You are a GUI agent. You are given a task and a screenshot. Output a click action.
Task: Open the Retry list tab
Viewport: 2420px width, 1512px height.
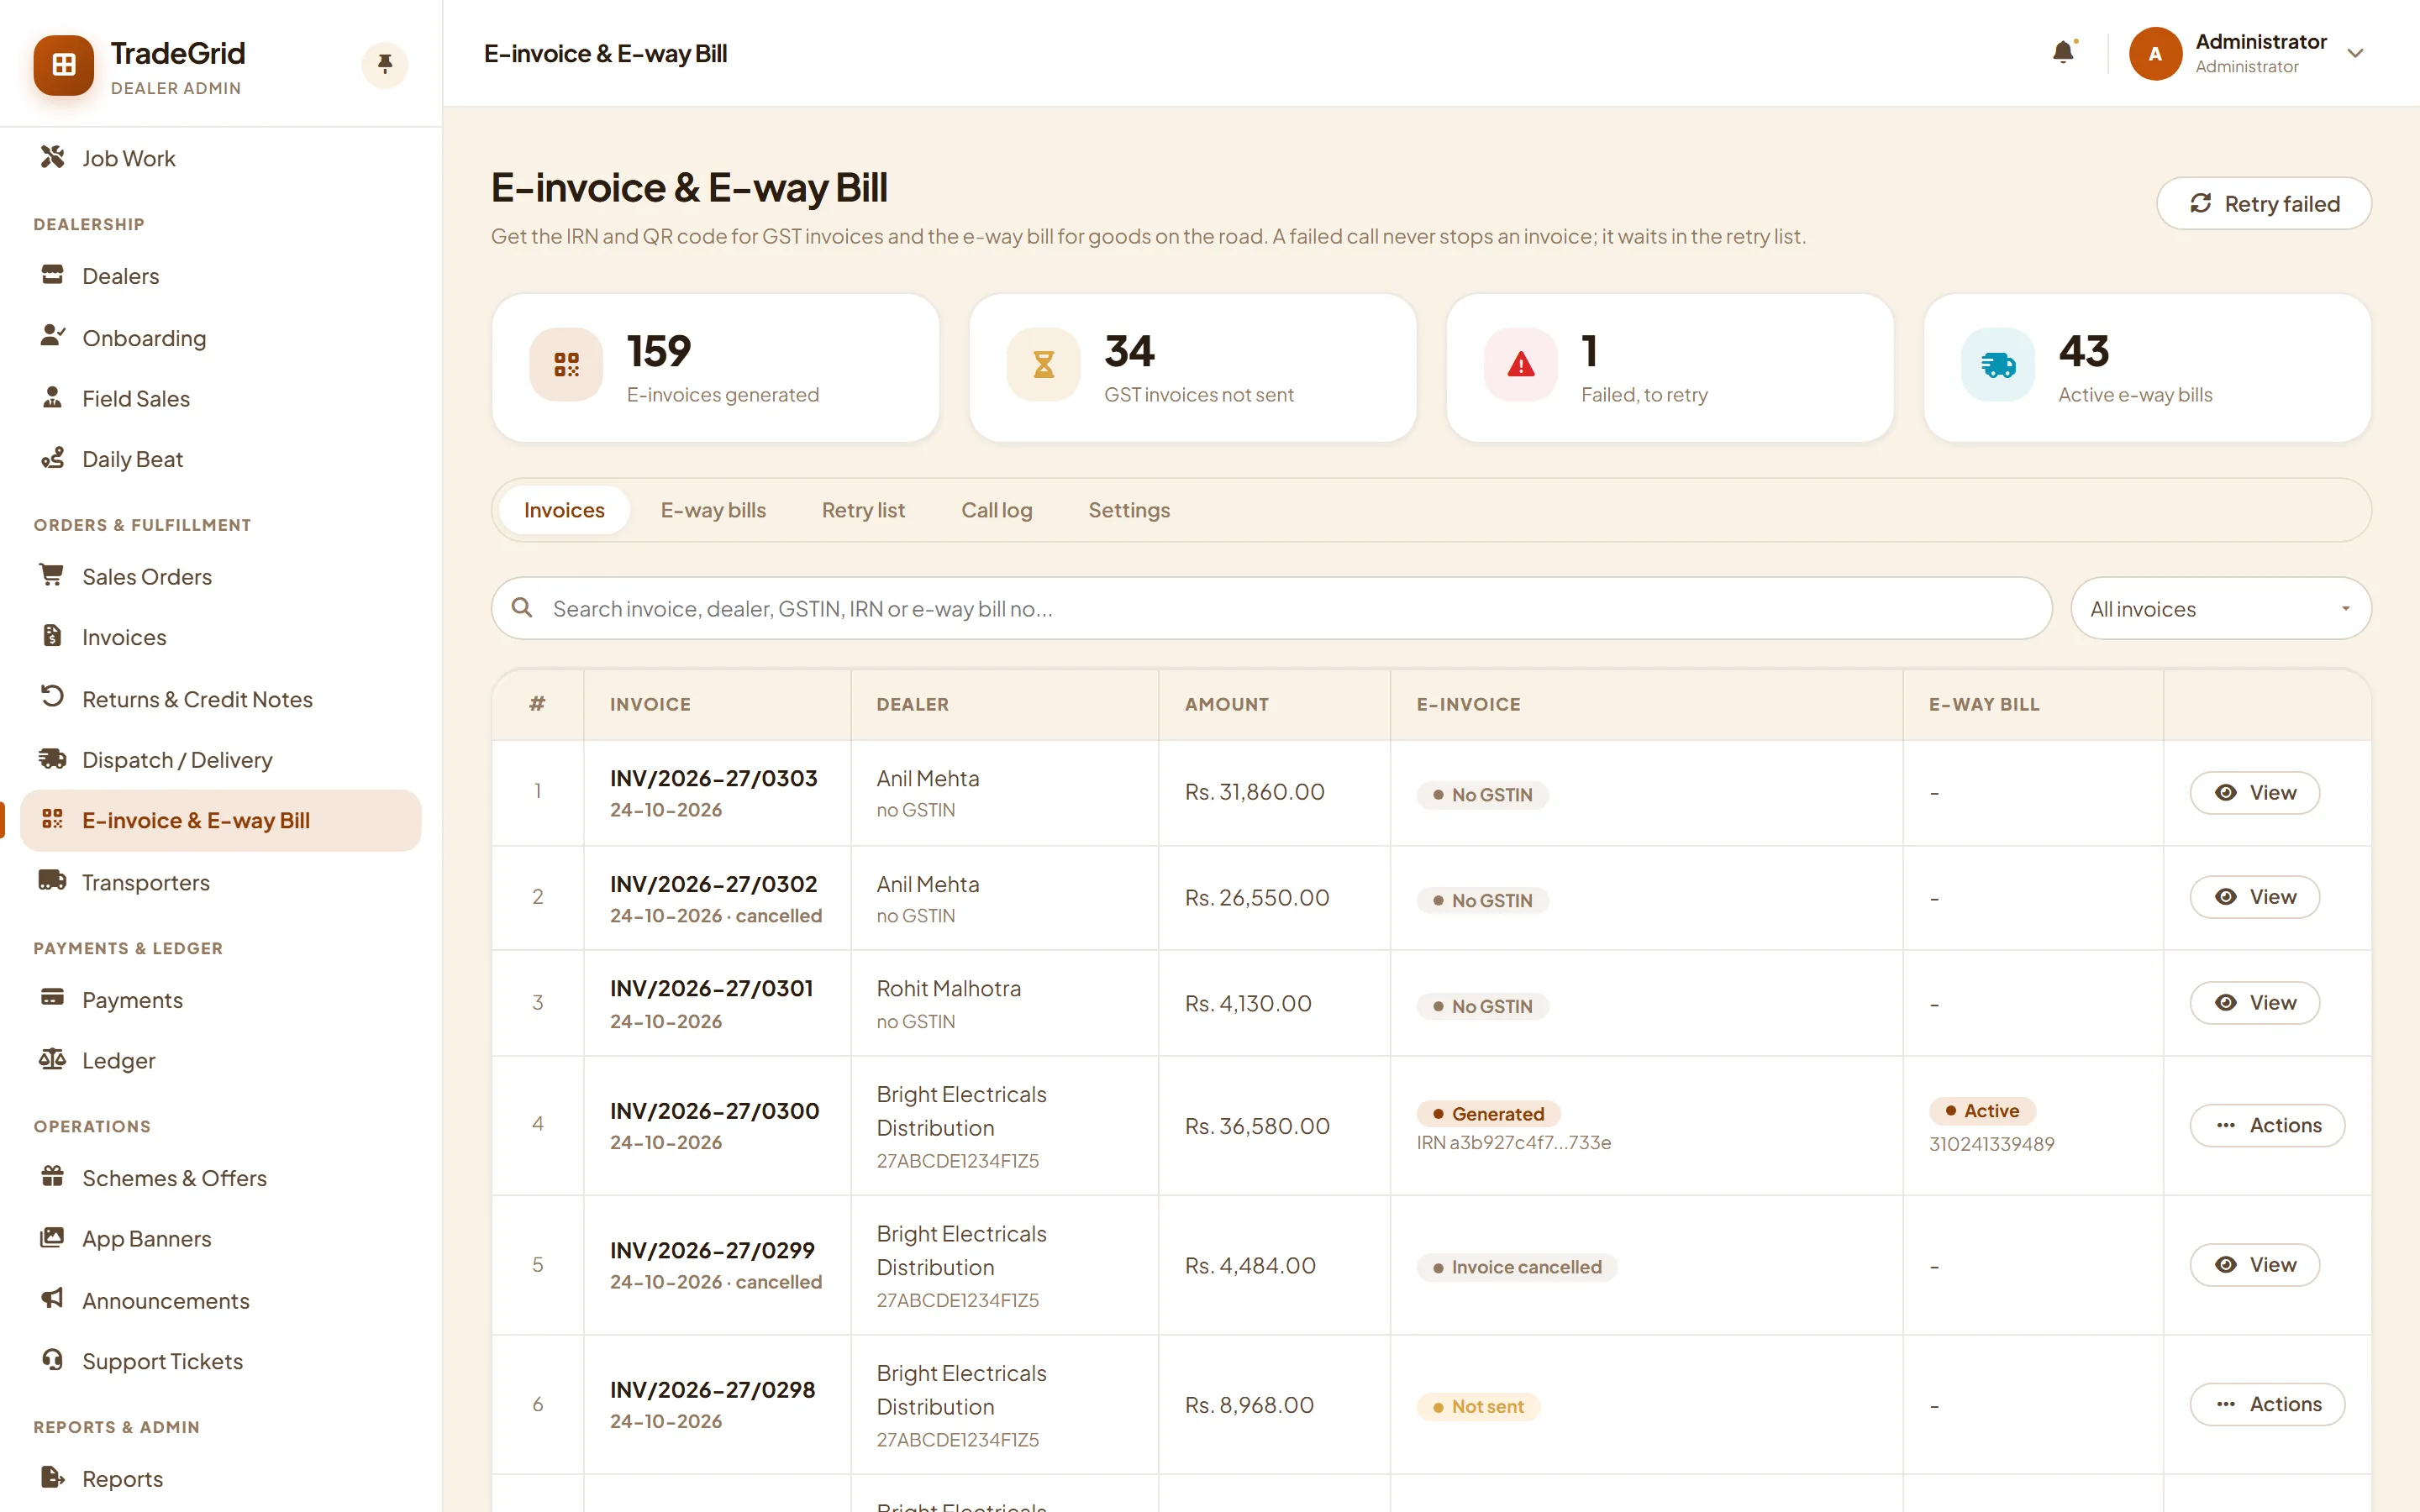pyautogui.click(x=863, y=510)
